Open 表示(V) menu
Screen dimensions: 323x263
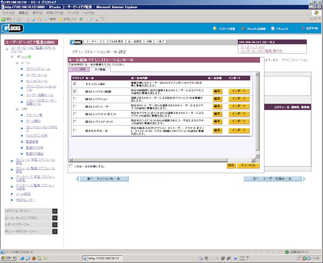click(38, 13)
